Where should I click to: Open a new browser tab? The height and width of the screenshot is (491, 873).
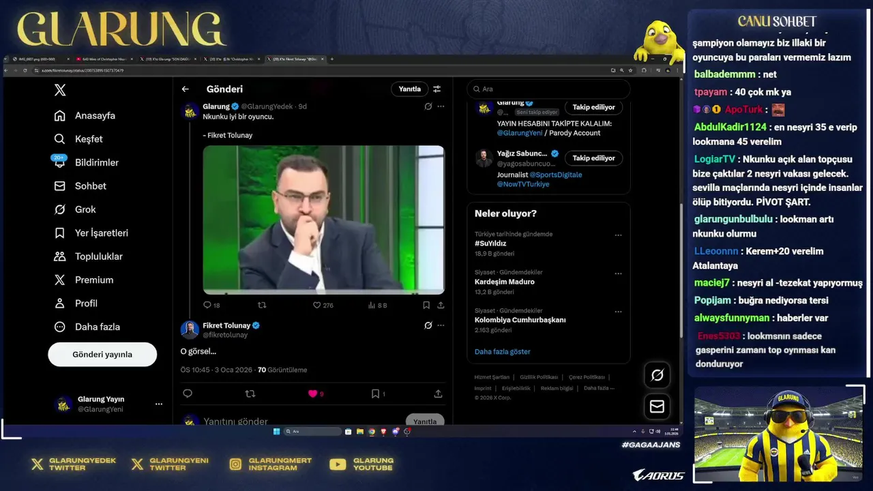tap(332, 59)
